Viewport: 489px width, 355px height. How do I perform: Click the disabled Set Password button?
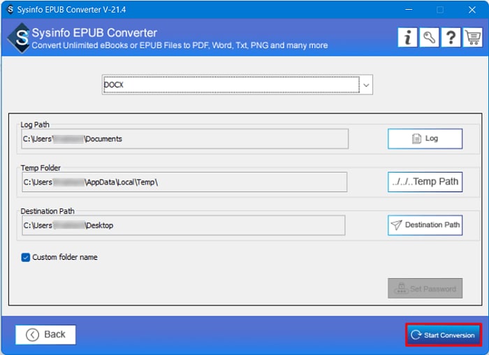[x=425, y=288]
